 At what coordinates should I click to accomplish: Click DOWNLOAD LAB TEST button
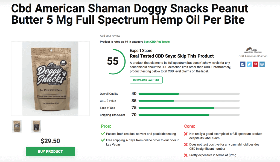click(146, 80)
